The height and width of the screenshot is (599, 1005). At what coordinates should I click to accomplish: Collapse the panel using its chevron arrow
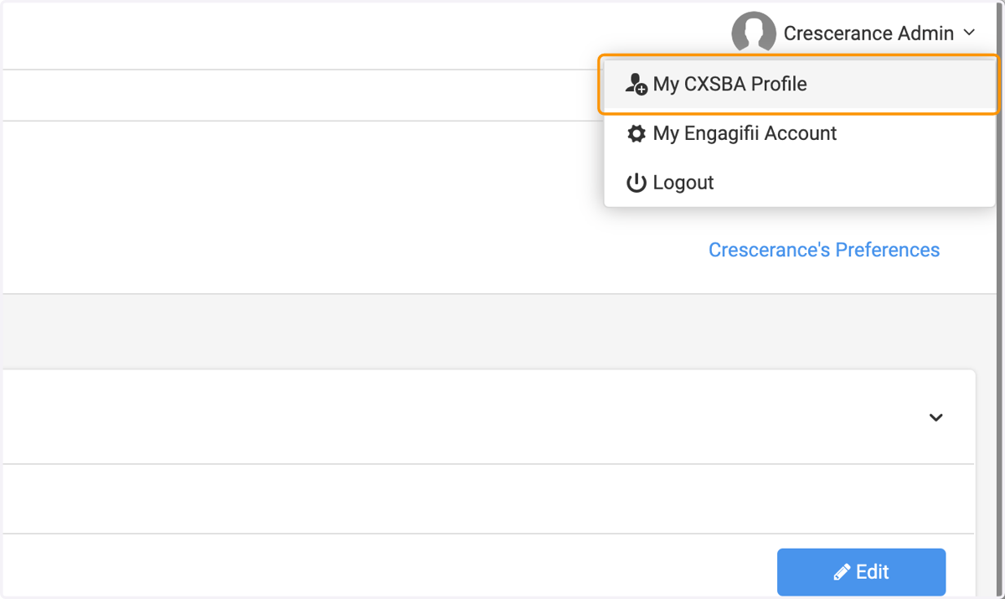[936, 417]
